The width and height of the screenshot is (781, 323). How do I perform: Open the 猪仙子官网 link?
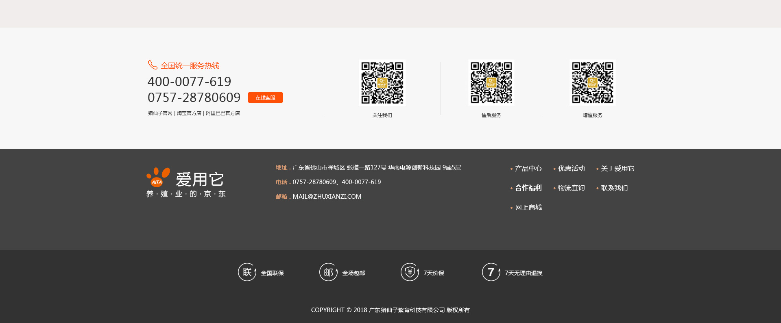click(x=160, y=113)
